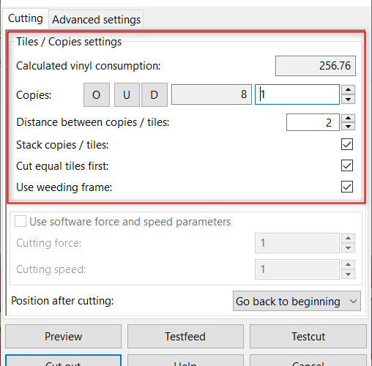Decrease the copies count with down arrow
The width and height of the screenshot is (372, 366).
[x=348, y=100]
